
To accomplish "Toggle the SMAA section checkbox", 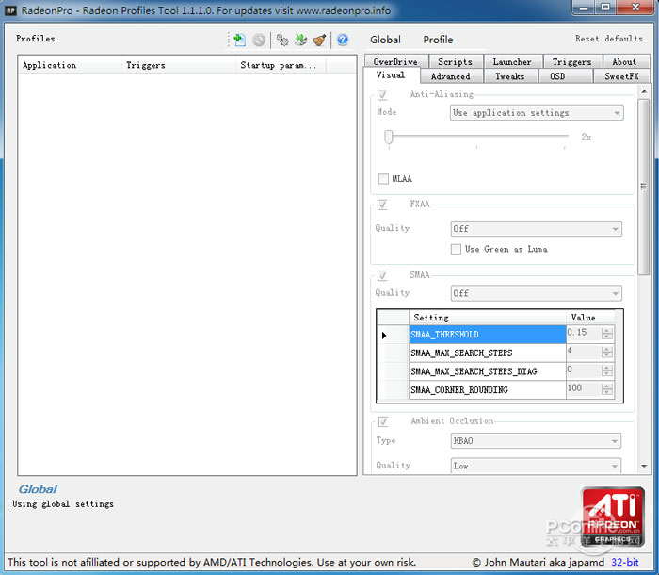I will [382, 275].
